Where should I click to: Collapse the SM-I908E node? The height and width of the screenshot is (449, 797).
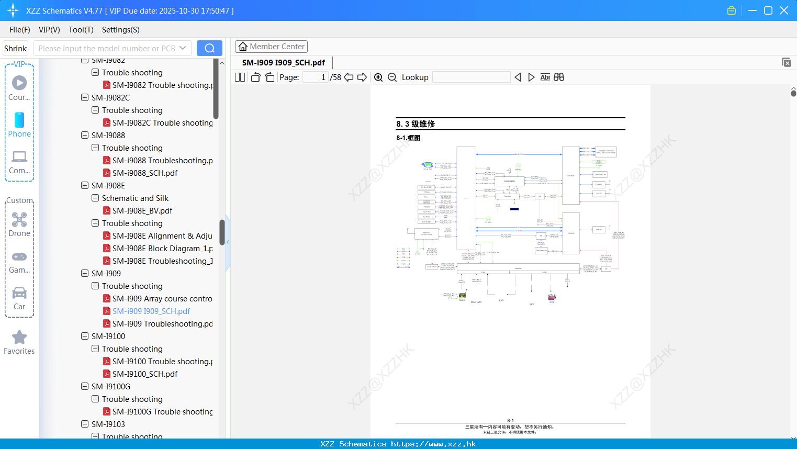tap(85, 185)
